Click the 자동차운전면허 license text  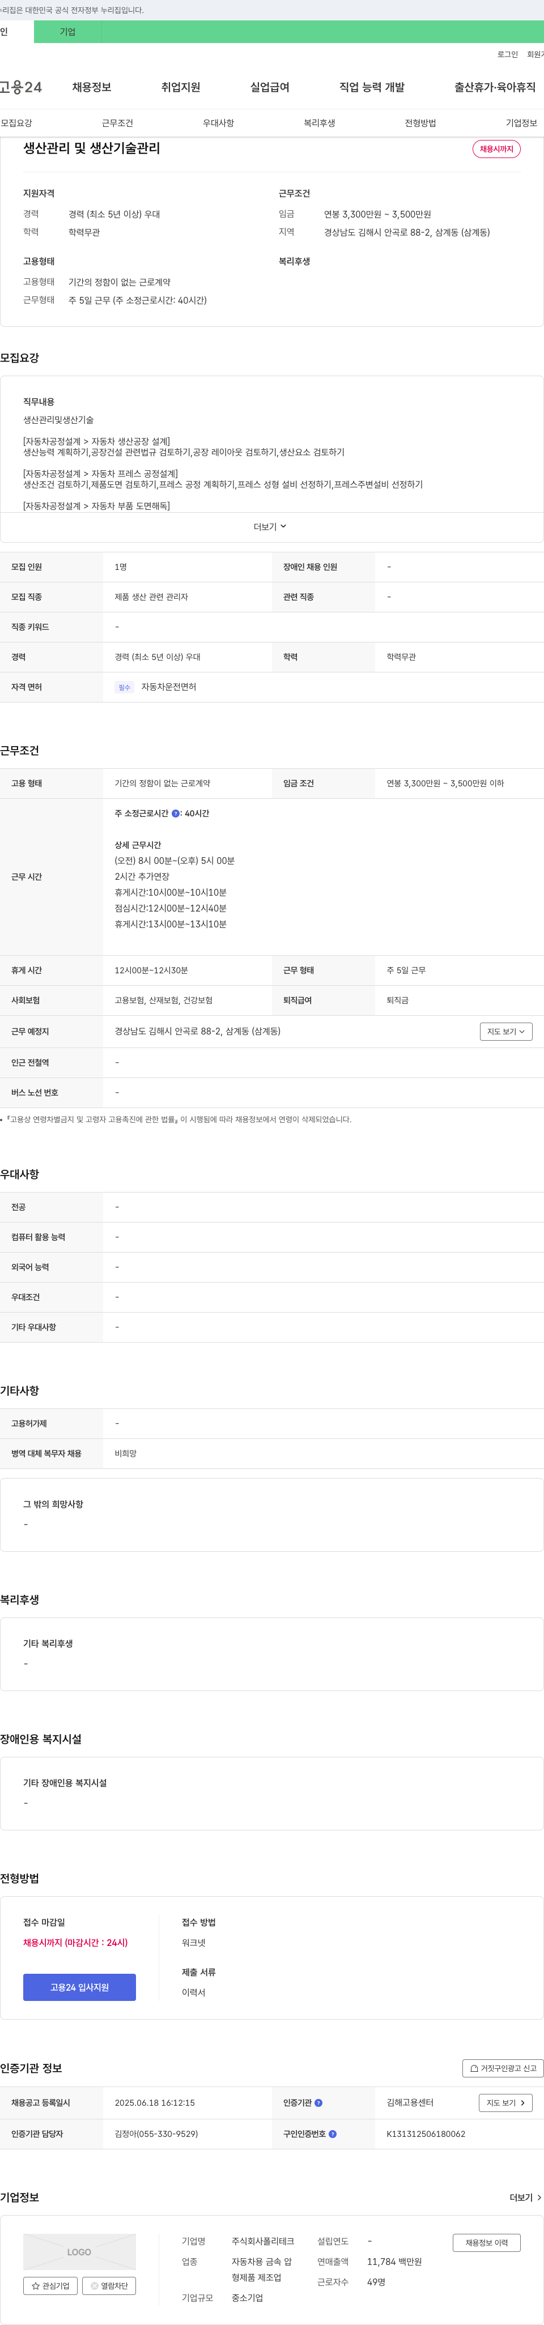coord(169,687)
